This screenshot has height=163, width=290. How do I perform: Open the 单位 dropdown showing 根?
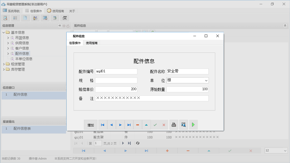(x=206, y=80)
